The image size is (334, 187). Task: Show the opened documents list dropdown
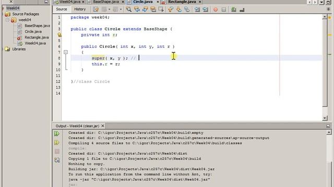coord(321,2)
